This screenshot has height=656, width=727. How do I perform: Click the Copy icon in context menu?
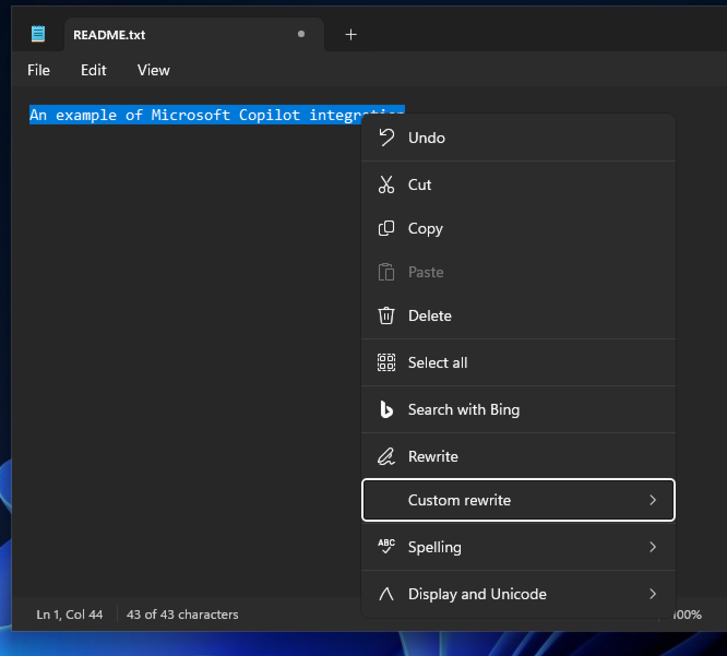[387, 228]
